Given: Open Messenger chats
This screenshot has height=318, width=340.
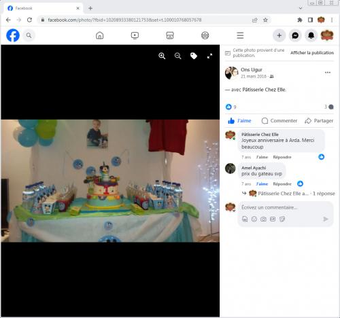Looking at the screenshot, I should 295,35.
